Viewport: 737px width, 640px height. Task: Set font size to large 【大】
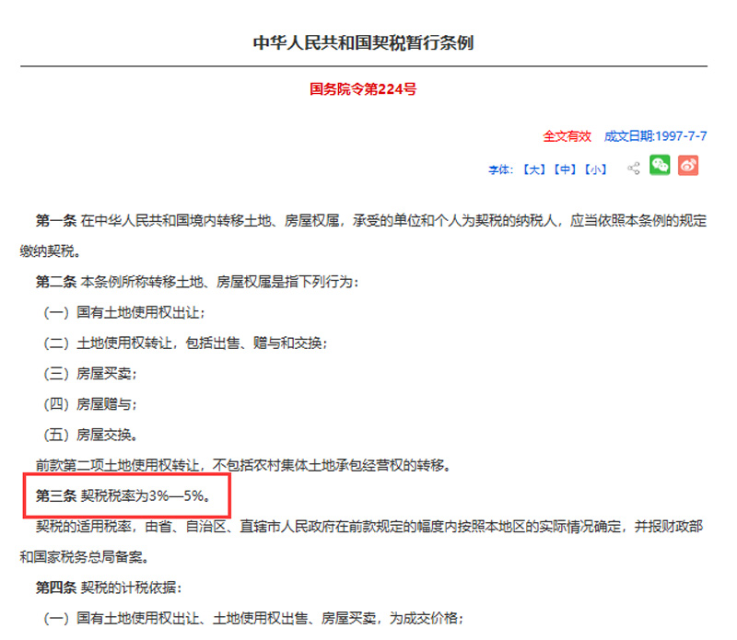[x=534, y=169]
